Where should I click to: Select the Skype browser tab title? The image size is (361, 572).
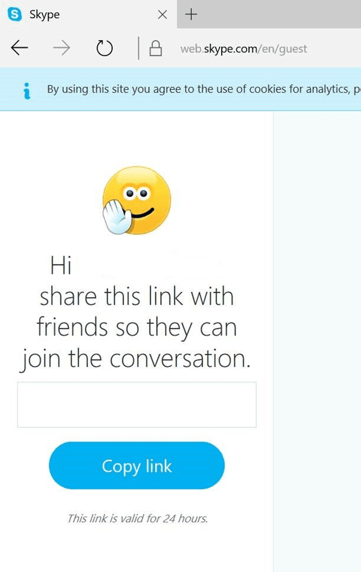tap(45, 15)
